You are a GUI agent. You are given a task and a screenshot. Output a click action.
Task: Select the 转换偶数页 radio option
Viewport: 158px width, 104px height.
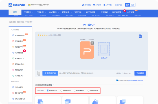[x=75, y=90]
